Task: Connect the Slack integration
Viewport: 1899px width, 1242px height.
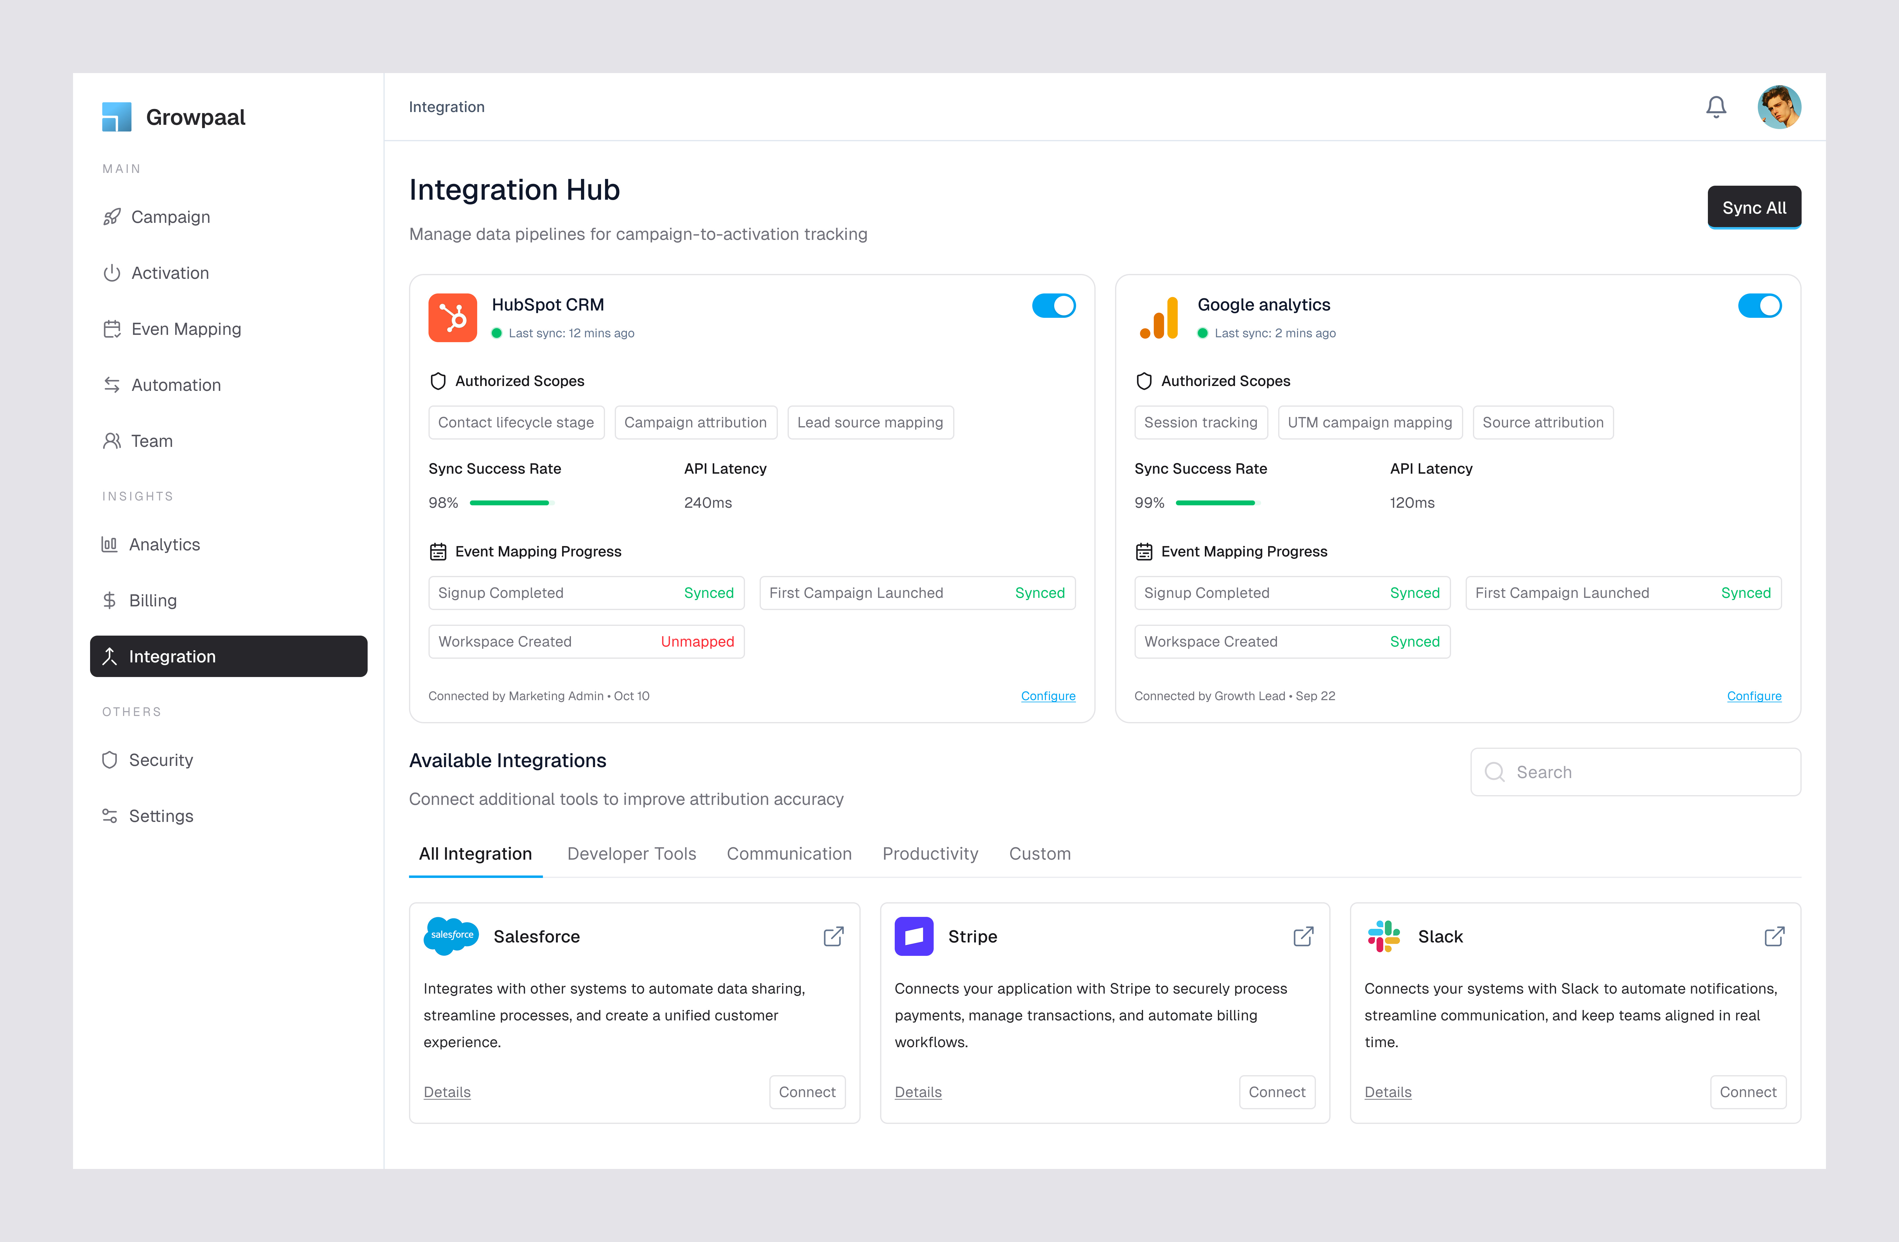Action: click(x=1747, y=1092)
